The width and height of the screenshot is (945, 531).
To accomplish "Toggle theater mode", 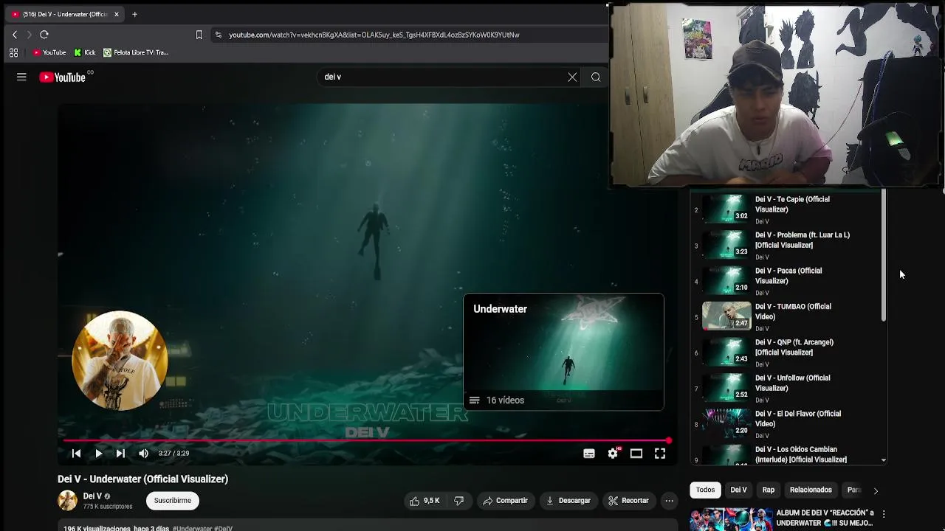I will pyautogui.click(x=636, y=454).
